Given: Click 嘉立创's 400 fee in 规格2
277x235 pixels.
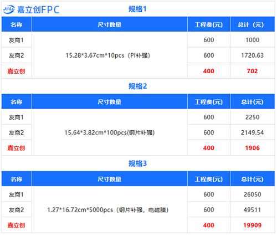Looking at the screenshot, I should pos(209,148).
